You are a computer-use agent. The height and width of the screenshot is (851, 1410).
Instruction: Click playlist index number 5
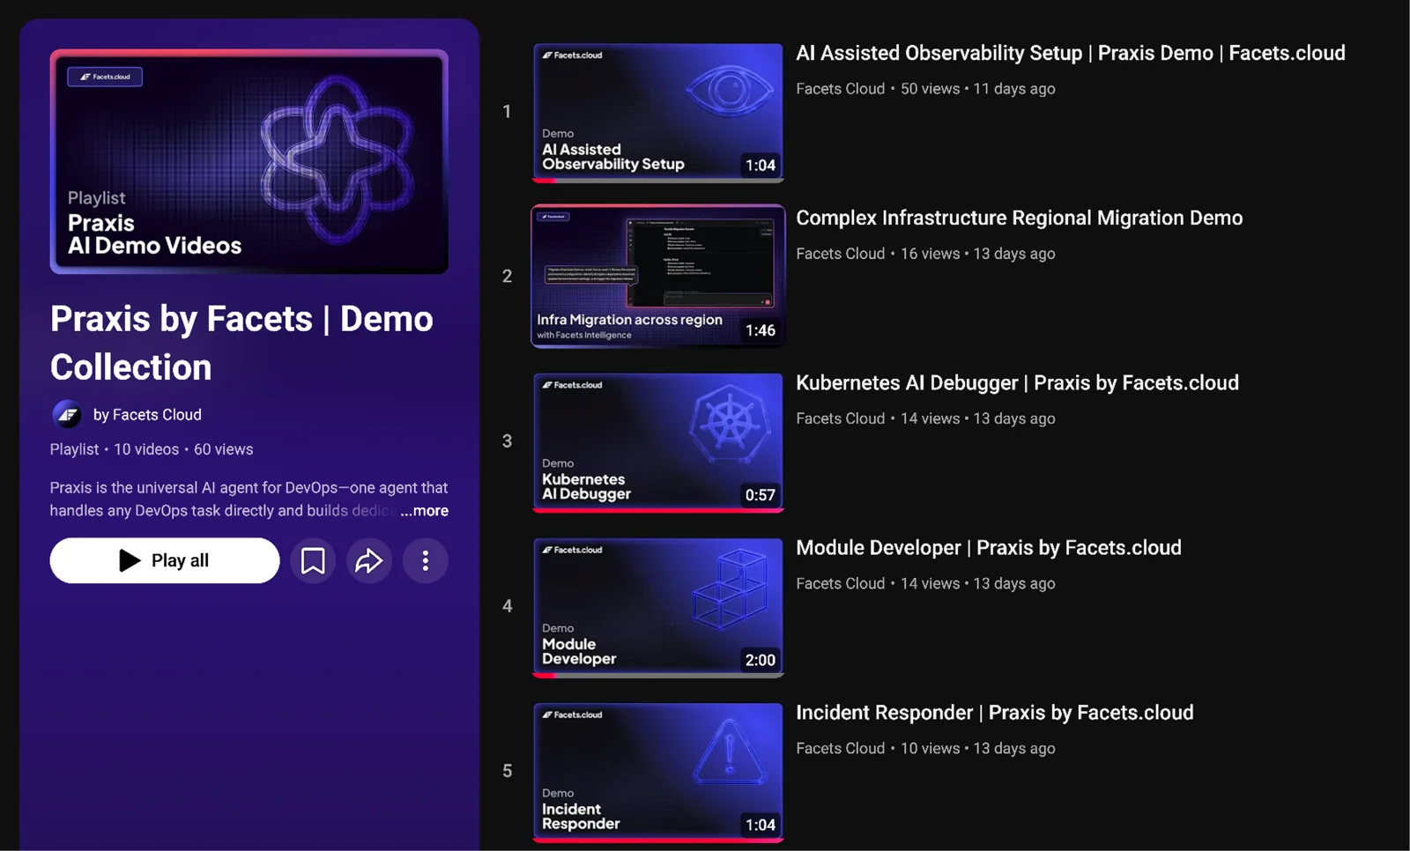(x=507, y=771)
